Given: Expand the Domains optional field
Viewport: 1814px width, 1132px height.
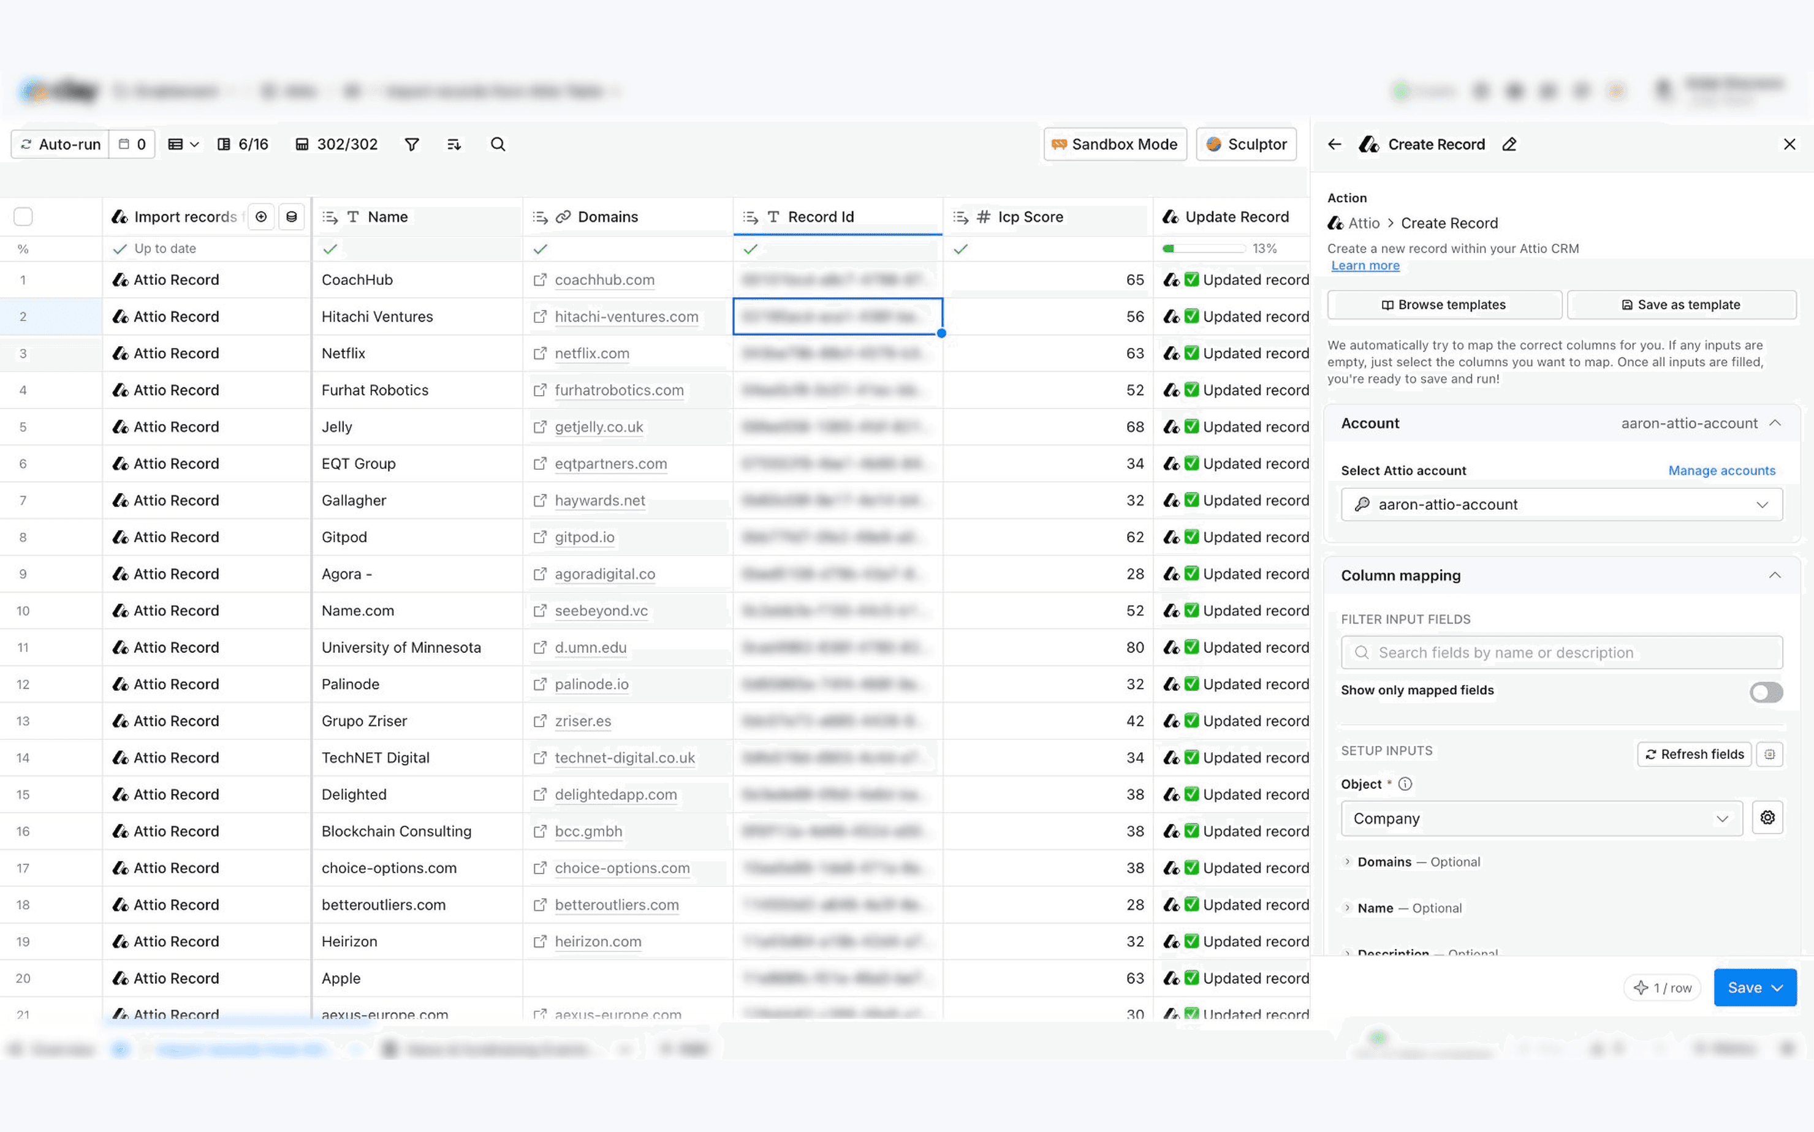Looking at the screenshot, I should click(1348, 862).
